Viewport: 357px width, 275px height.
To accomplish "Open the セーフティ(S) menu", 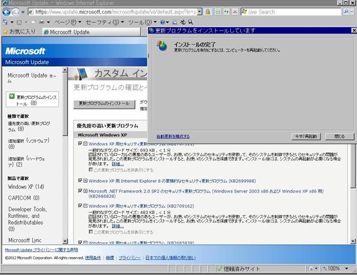I will pyautogui.click(x=105, y=22).
